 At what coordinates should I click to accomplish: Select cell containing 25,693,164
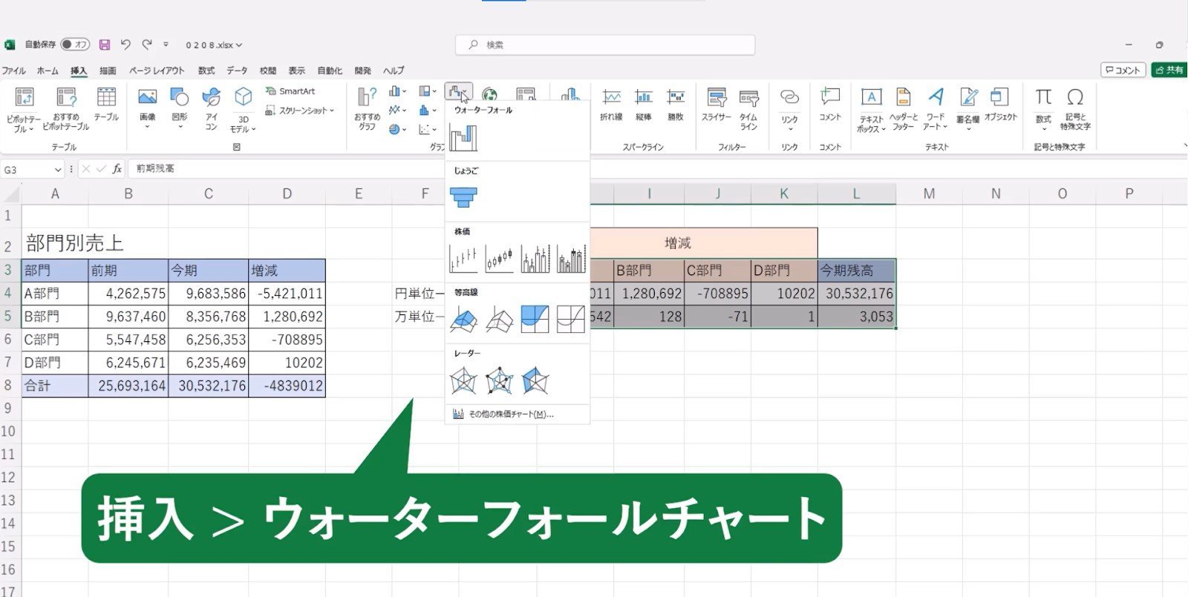point(128,386)
